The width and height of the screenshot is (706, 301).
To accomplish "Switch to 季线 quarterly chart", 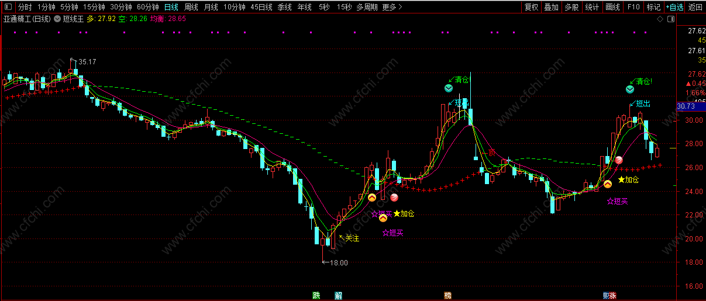I will pos(284,7).
